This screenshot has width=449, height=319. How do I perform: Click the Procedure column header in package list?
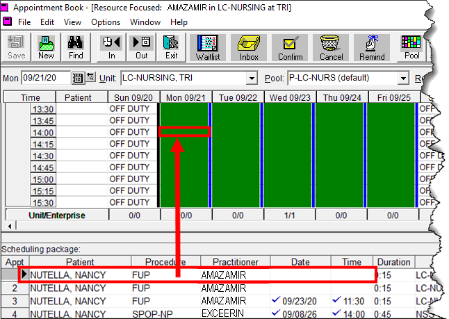(x=165, y=262)
